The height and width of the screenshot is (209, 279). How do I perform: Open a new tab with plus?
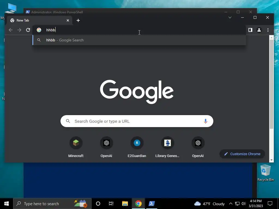pos(78,20)
